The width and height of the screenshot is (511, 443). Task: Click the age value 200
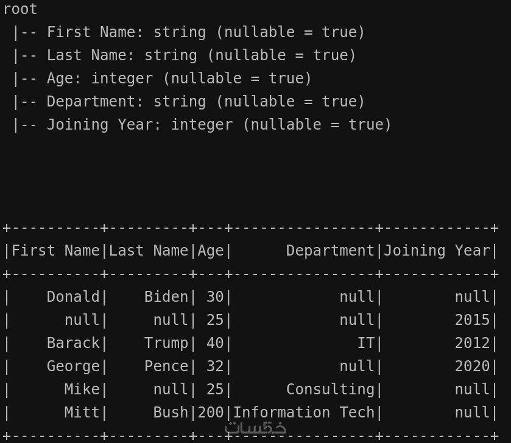tap(211, 413)
